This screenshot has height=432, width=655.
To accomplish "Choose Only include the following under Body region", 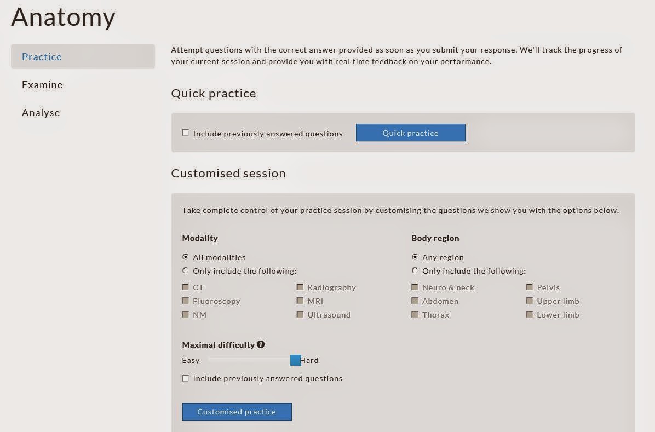I will point(415,270).
